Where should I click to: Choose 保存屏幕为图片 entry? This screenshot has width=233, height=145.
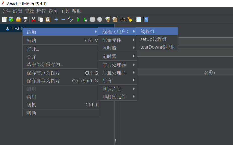pyautogui.click(x=61, y=81)
